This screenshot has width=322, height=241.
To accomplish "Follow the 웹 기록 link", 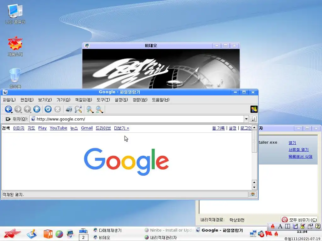I will (219, 128).
